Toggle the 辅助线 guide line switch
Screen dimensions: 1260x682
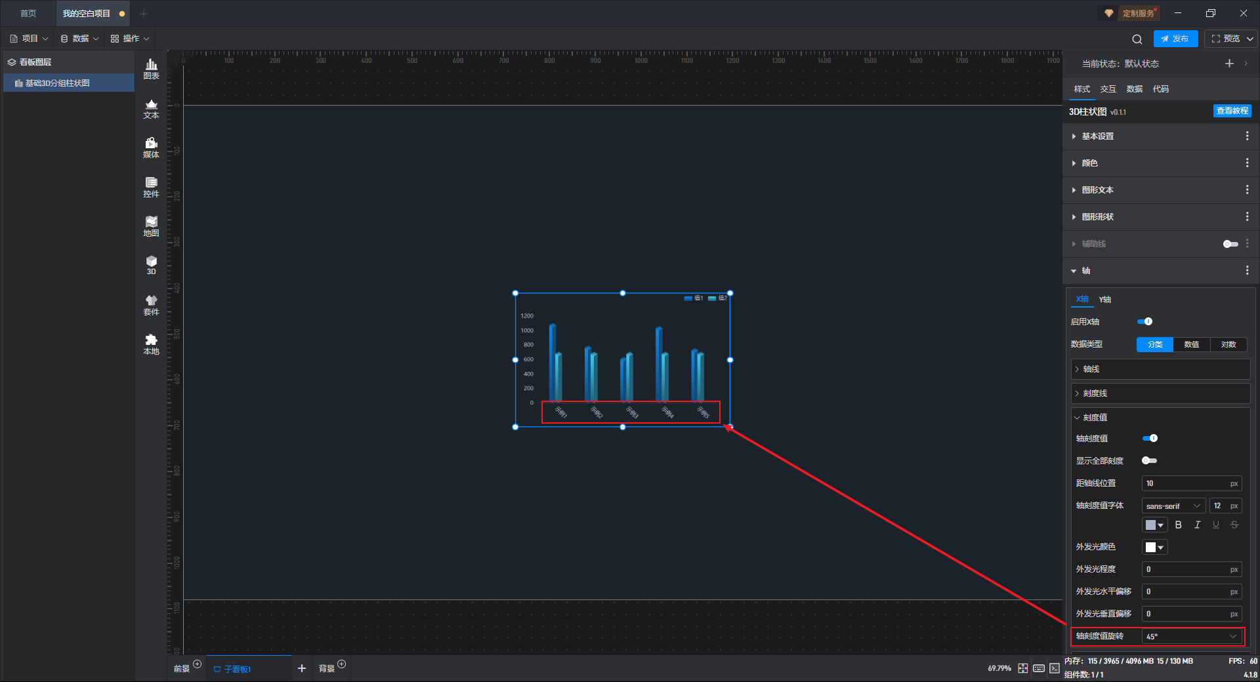pos(1230,244)
